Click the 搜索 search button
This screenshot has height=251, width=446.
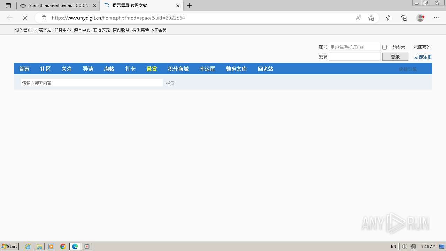click(x=170, y=83)
